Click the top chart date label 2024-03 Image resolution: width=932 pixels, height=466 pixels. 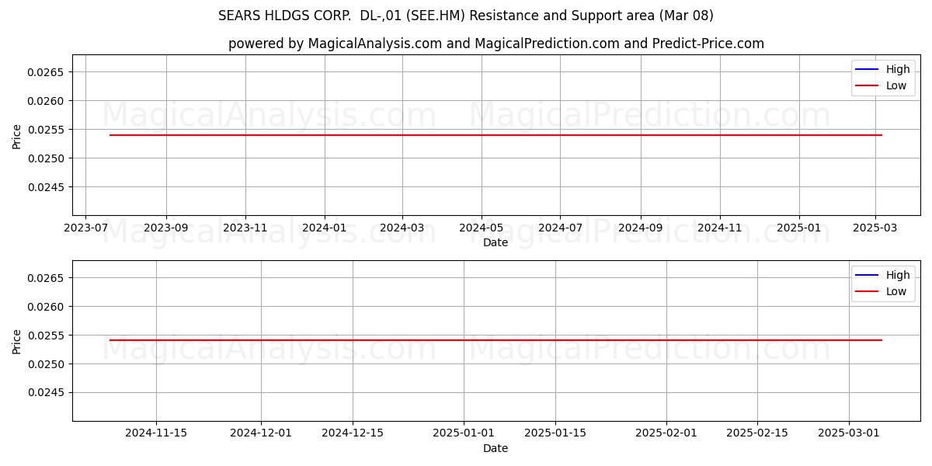point(402,228)
